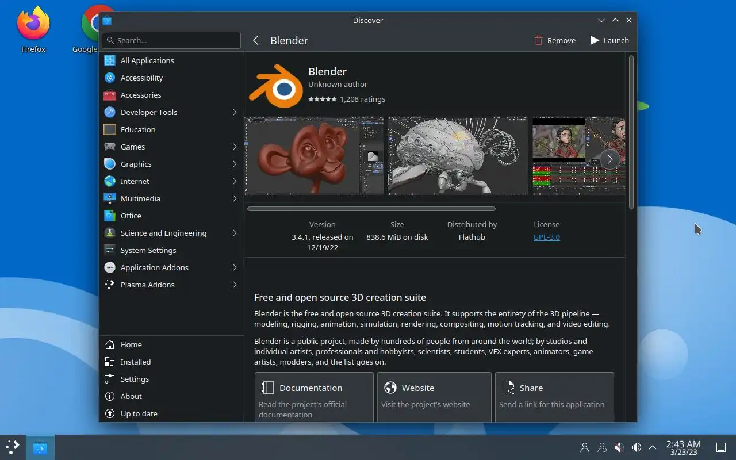Open the gray creature model screenshot

tap(458, 156)
